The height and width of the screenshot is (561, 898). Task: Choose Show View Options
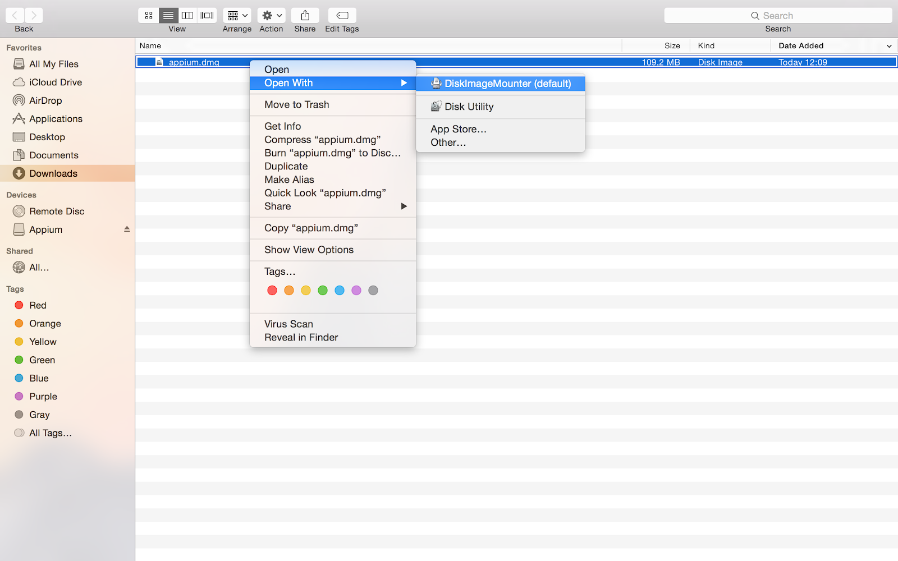(x=333, y=250)
